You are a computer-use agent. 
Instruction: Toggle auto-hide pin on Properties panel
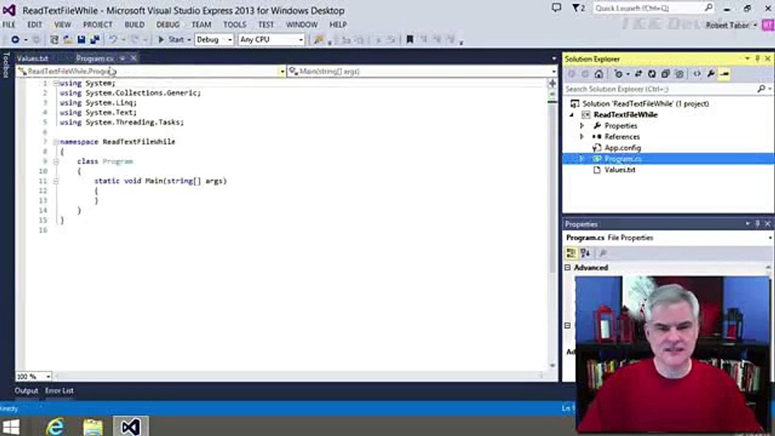coord(757,224)
